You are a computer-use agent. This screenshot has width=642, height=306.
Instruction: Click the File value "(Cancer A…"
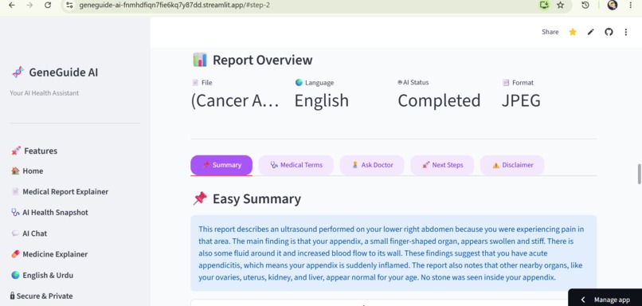pos(235,100)
